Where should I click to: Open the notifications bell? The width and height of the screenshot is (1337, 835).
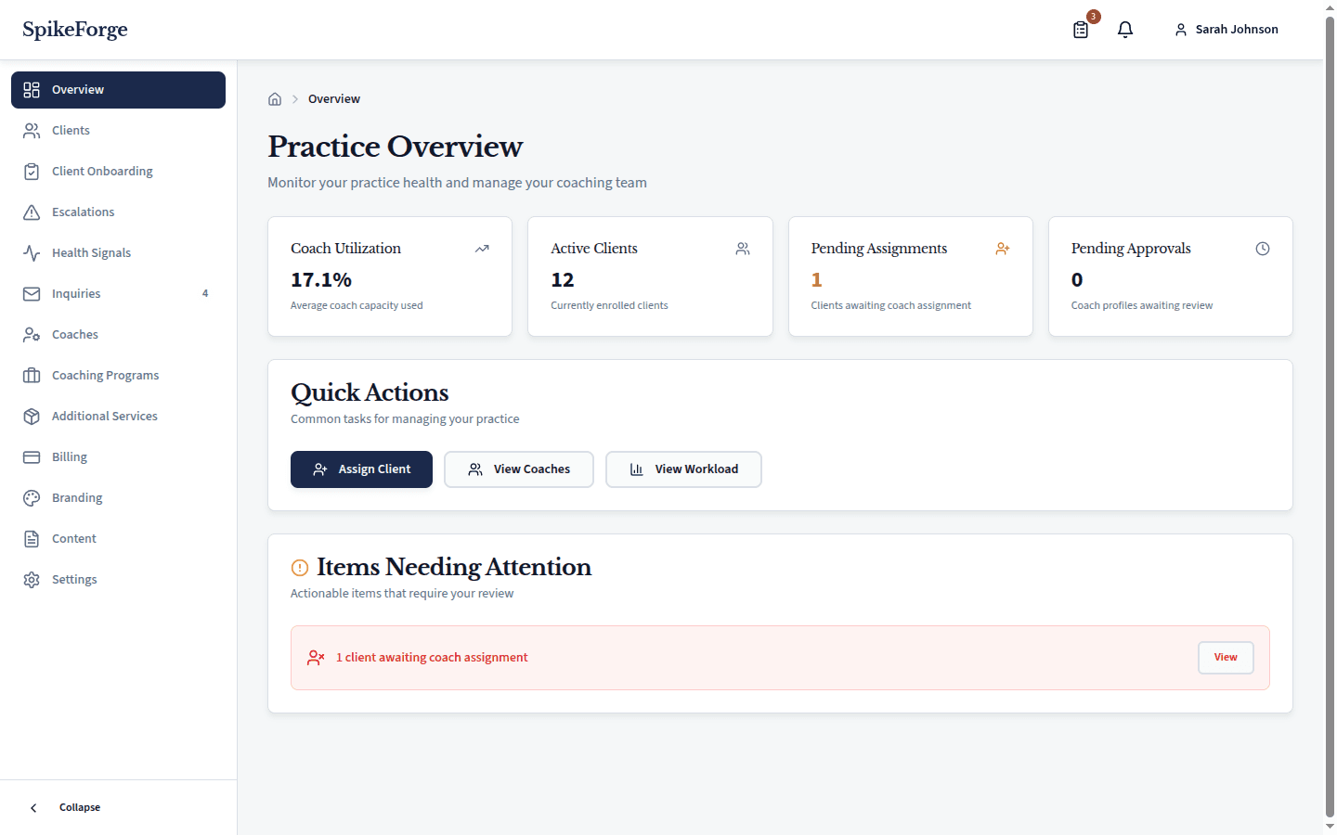pyautogui.click(x=1125, y=30)
